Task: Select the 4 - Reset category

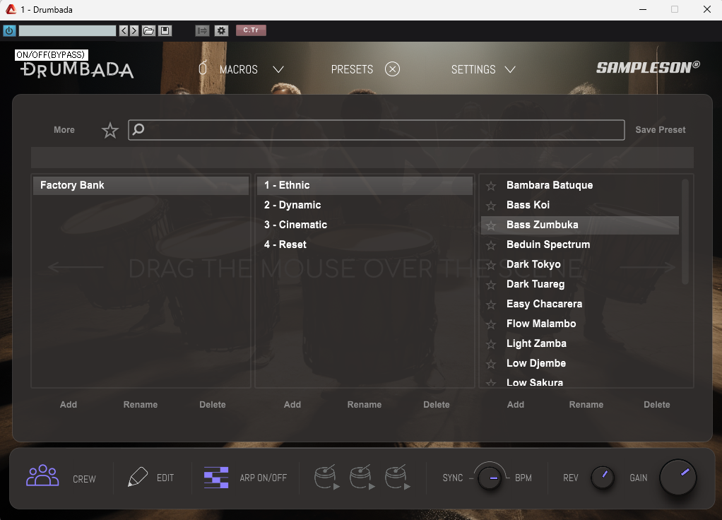Action: point(365,244)
